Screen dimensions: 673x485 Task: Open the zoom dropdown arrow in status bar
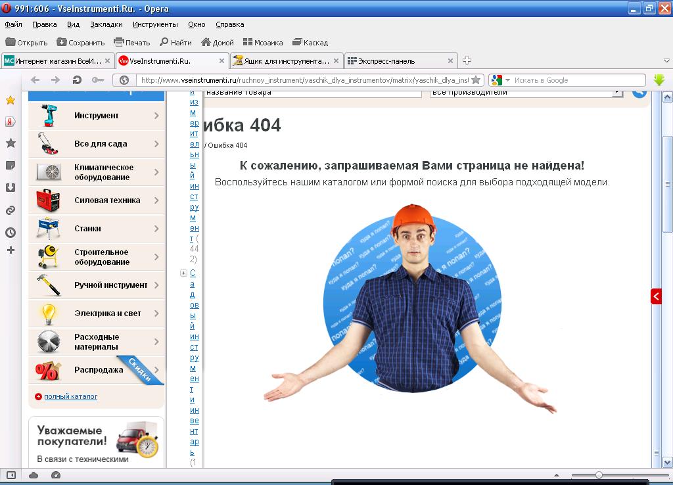(557, 475)
